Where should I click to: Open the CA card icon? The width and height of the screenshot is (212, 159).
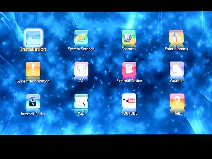coord(81,69)
